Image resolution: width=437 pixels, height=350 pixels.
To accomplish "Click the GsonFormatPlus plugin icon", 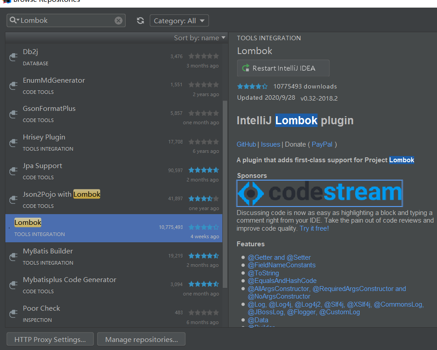I will 13,114.
